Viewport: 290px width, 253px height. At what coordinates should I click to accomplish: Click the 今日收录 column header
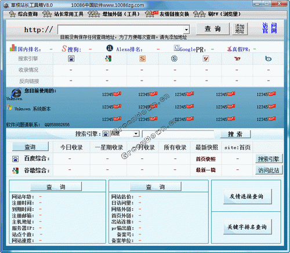pyautogui.click(x=71, y=147)
